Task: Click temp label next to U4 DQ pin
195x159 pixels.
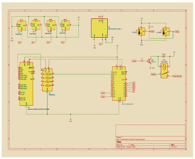Action: point(177,32)
